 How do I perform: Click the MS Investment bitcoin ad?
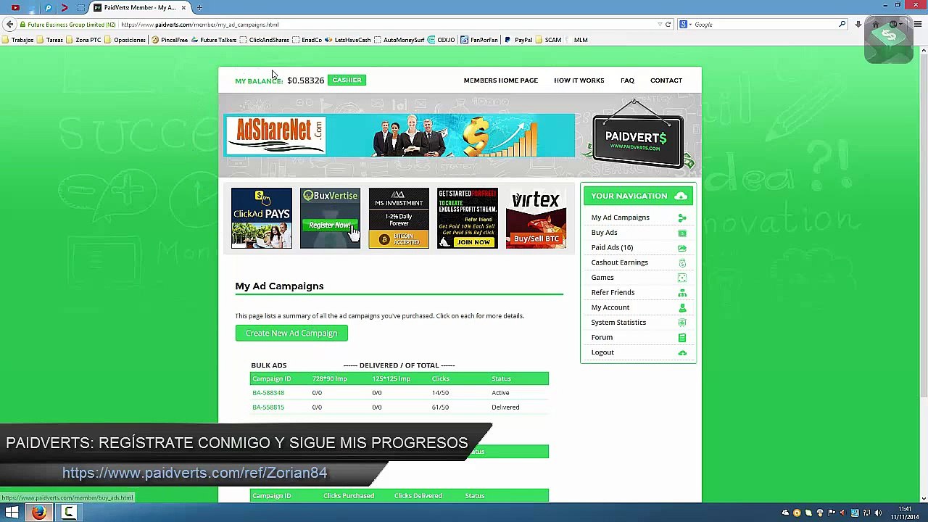coord(399,218)
